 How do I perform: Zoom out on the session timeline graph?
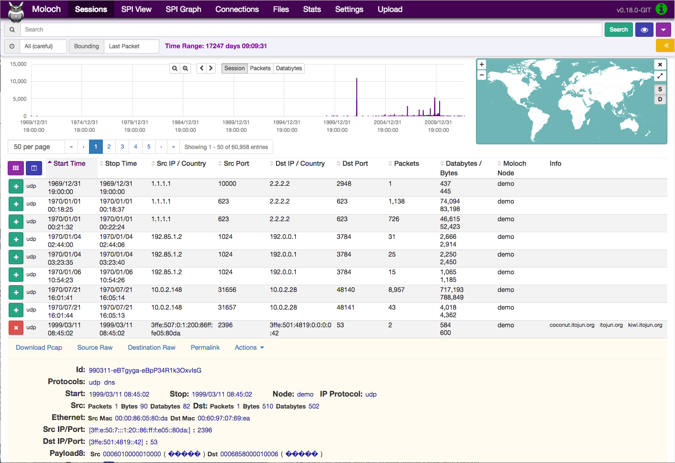coord(175,68)
